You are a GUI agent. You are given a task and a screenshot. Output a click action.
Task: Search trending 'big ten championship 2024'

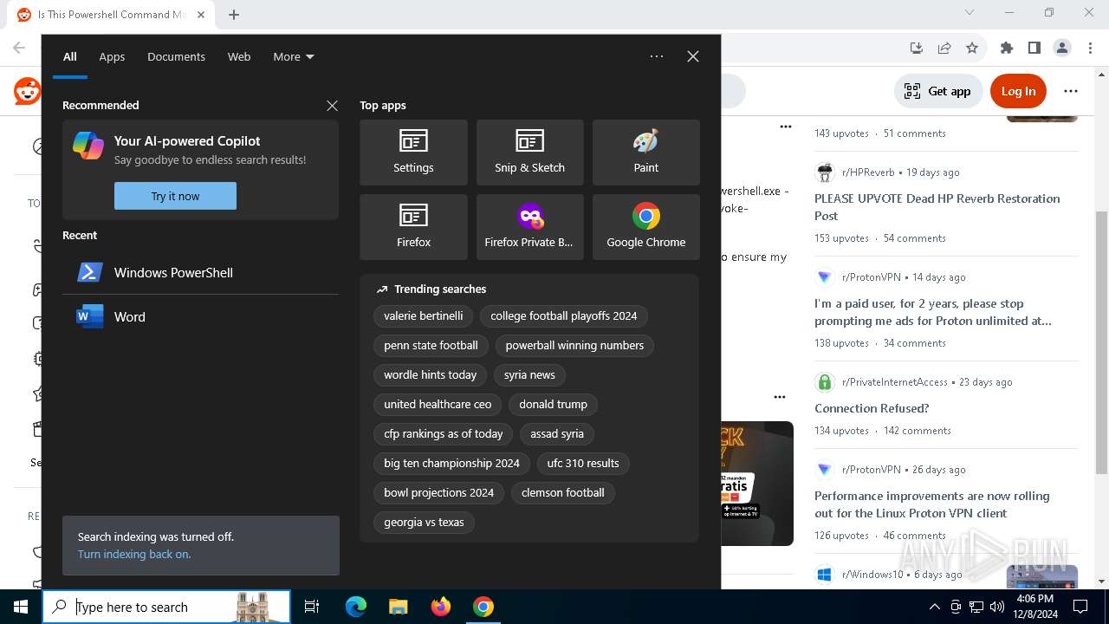(451, 464)
